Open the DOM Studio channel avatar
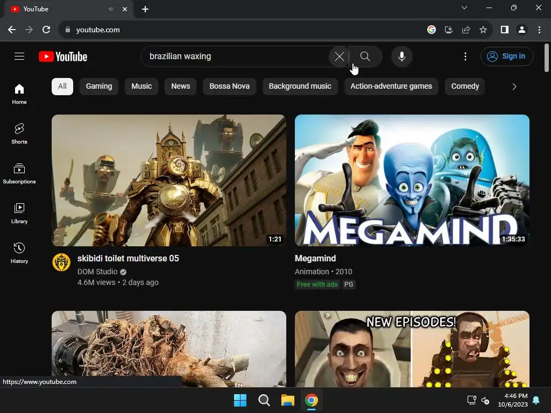551x413 pixels. coord(61,262)
